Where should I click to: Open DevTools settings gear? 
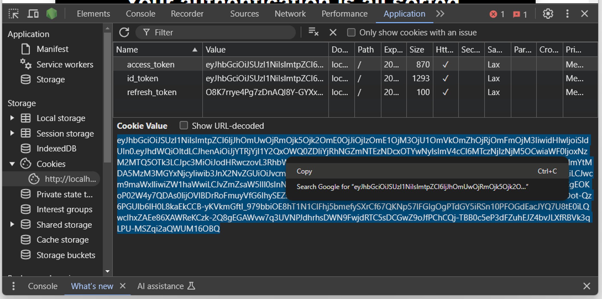548,14
